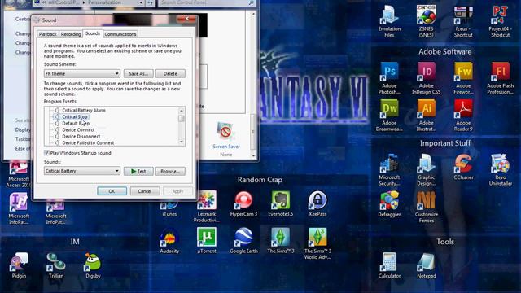This screenshot has height=293, width=521.
Task: Click Browse to pick a sound
Action: pyautogui.click(x=170, y=171)
